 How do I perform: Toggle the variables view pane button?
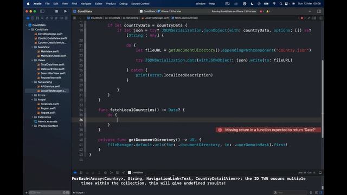[317, 193]
